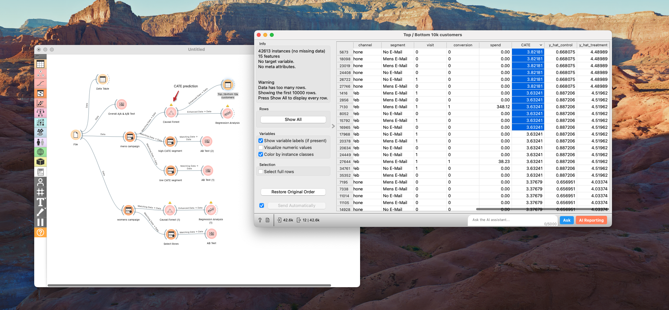Expand the widget toolbox sidebar
Image resolution: width=669 pixels, height=310 pixels.
(x=37, y=56)
